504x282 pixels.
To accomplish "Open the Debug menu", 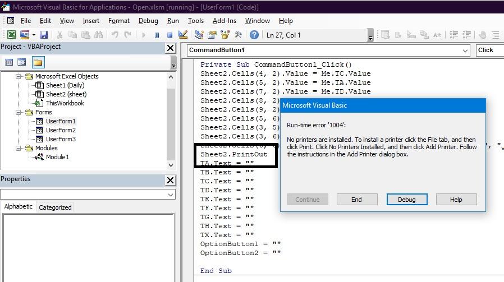I will (148, 21).
